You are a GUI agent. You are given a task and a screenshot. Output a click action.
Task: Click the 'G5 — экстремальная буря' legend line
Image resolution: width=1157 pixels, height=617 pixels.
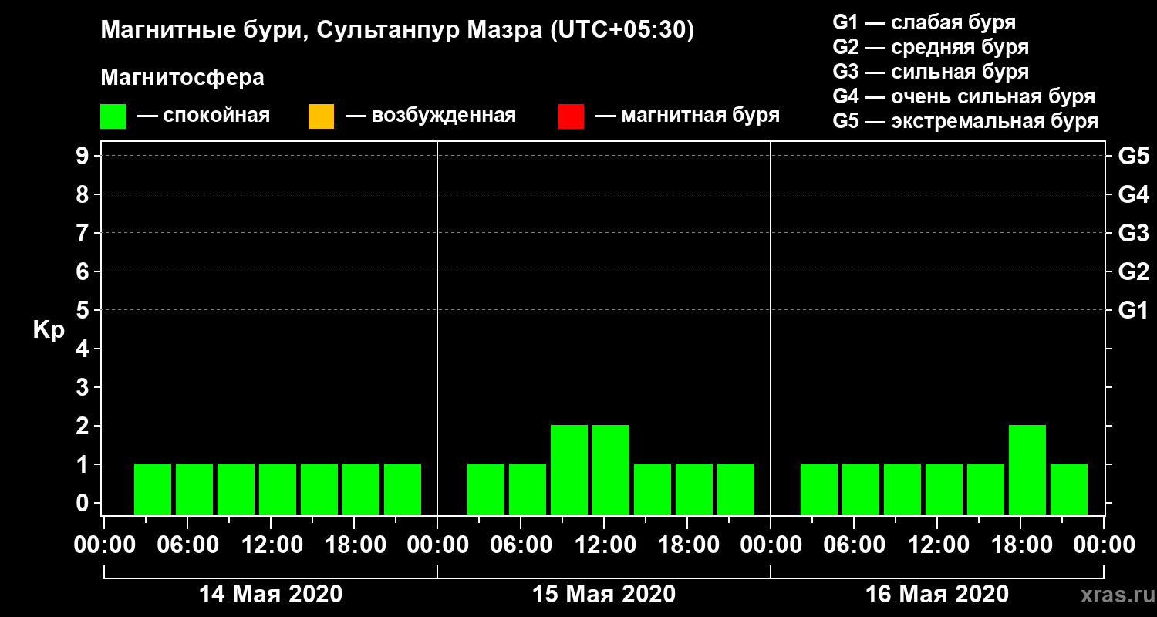point(965,122)
